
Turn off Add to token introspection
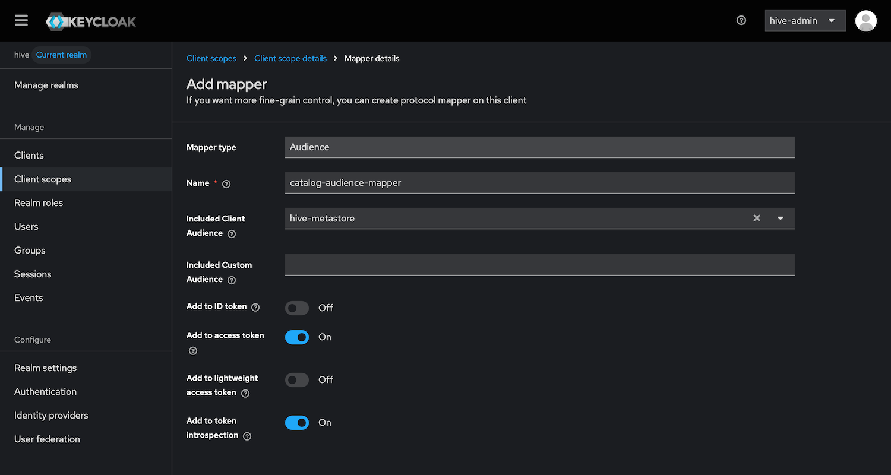click(297, 423)
